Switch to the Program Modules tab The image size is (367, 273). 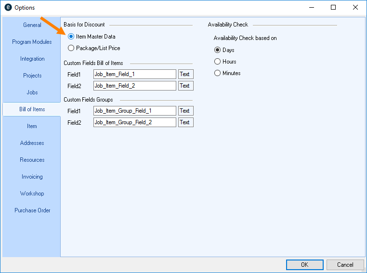[32, 42]
